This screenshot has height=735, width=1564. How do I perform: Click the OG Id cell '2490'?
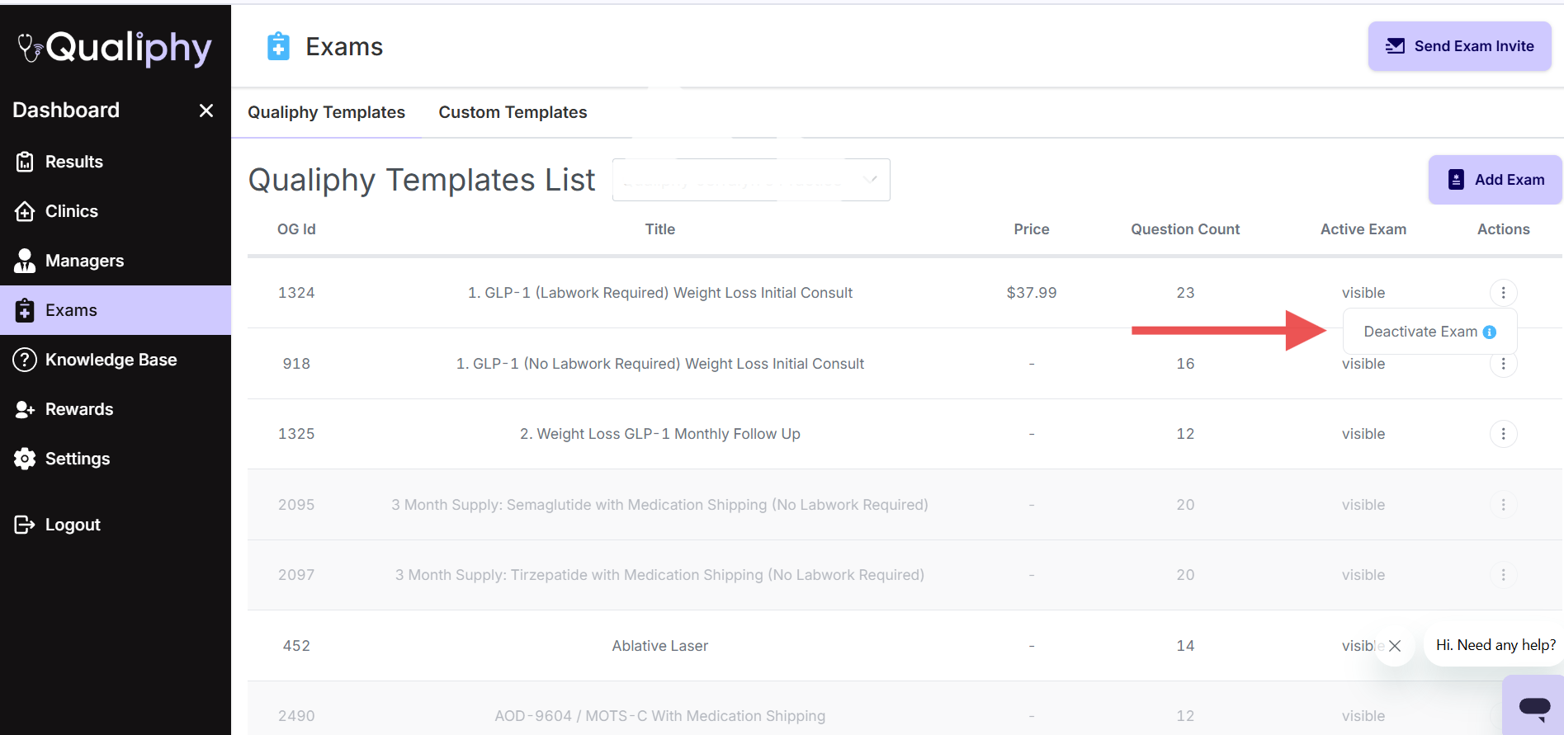pyautogui.click(x=296, y=716)
